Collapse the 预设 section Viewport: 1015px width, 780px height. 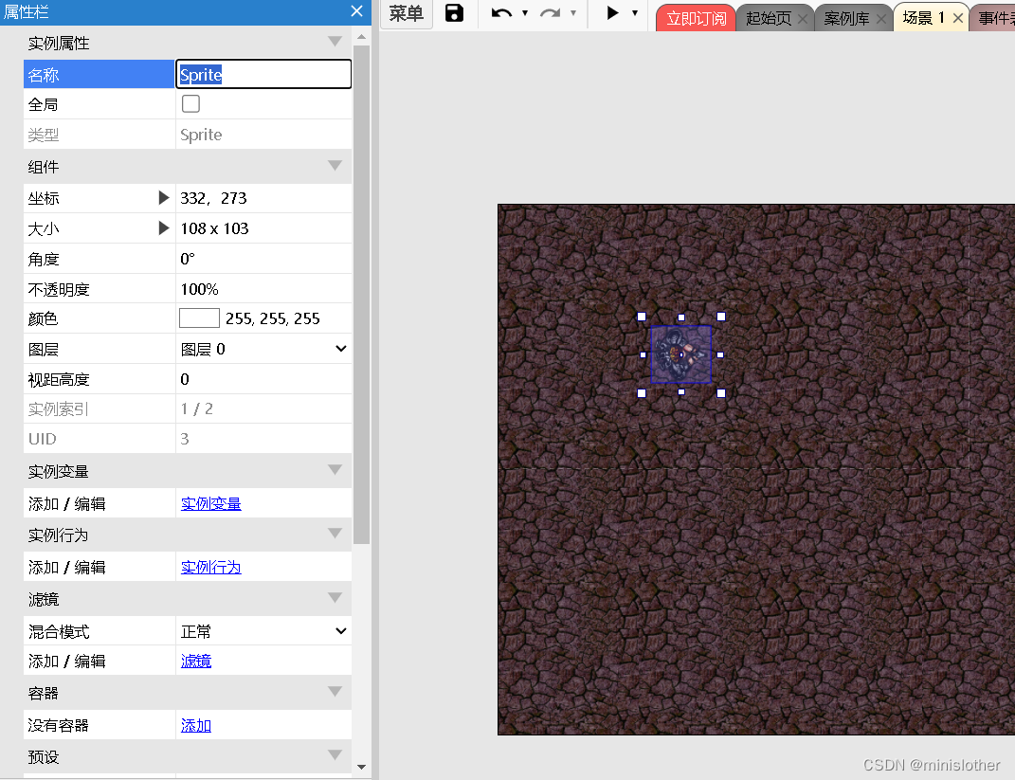[x=335, y=754]
